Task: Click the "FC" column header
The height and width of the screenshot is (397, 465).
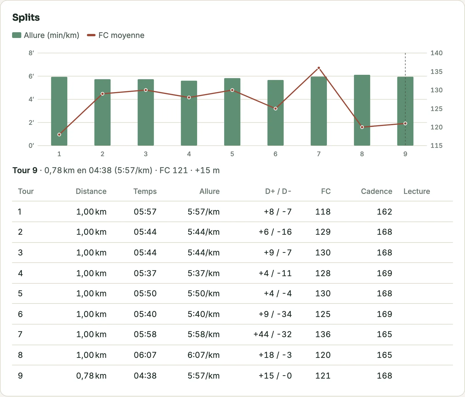Action: click(x=326, y=191)
